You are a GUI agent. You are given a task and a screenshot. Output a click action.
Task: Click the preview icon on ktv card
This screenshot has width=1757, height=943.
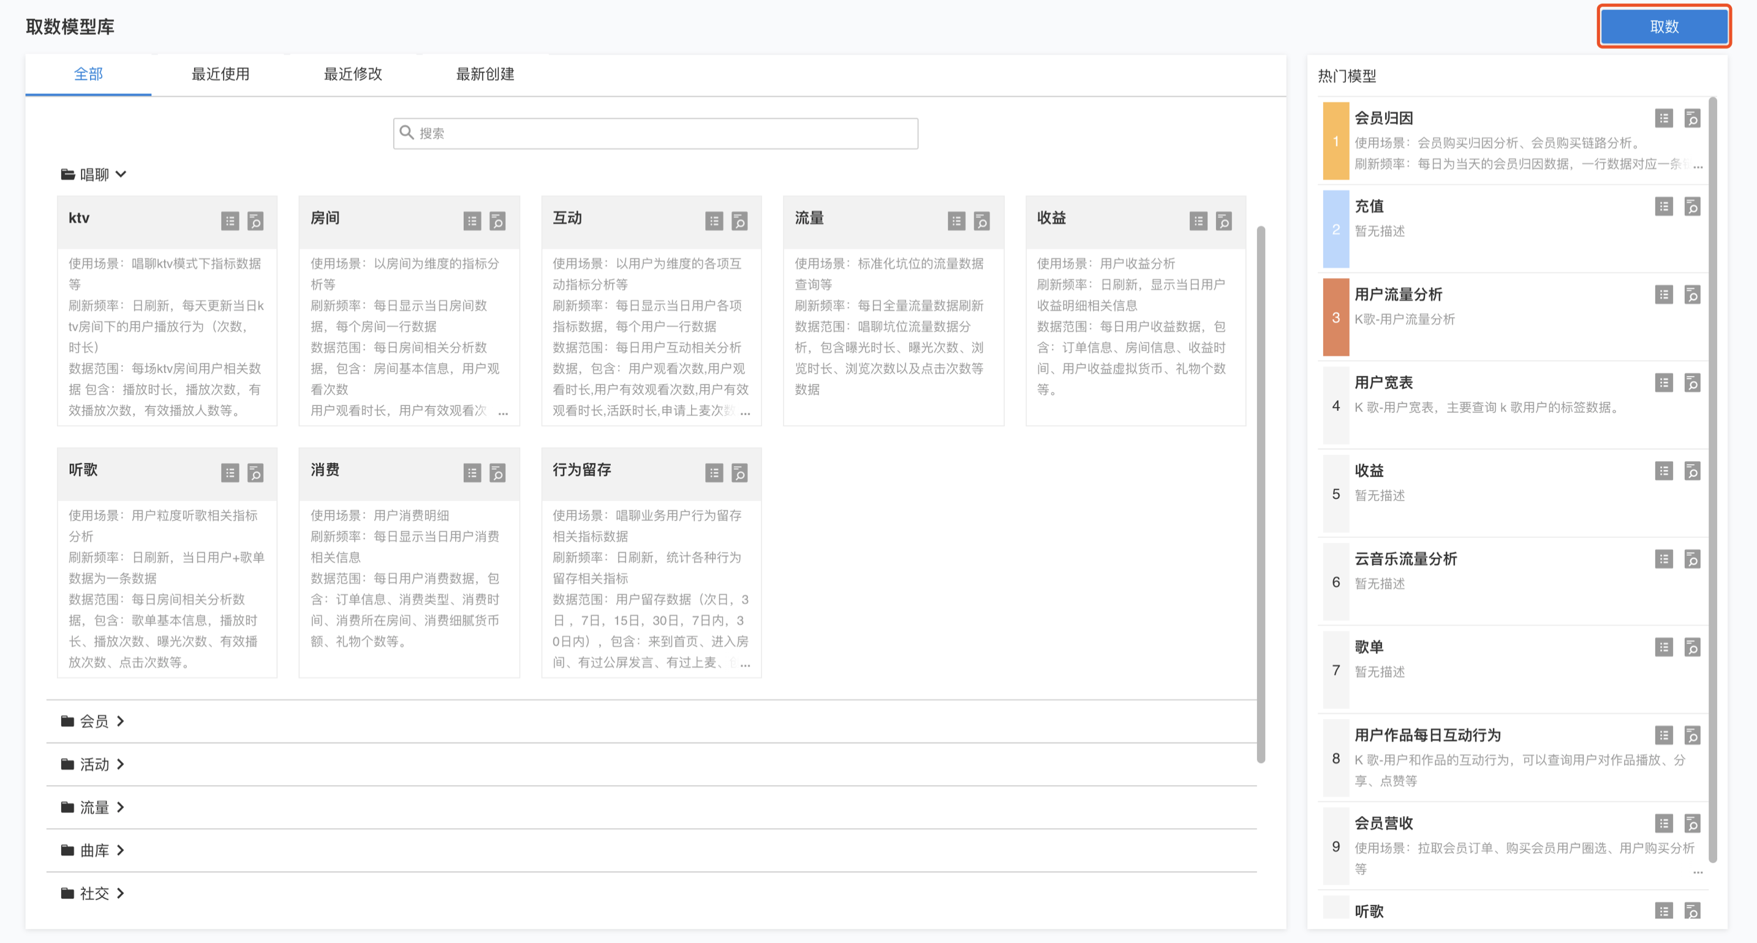point(255,221)
